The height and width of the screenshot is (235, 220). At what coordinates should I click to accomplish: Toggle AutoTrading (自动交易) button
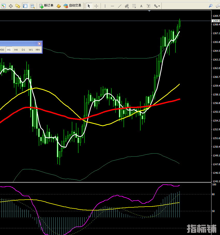[x=72, y=6]
